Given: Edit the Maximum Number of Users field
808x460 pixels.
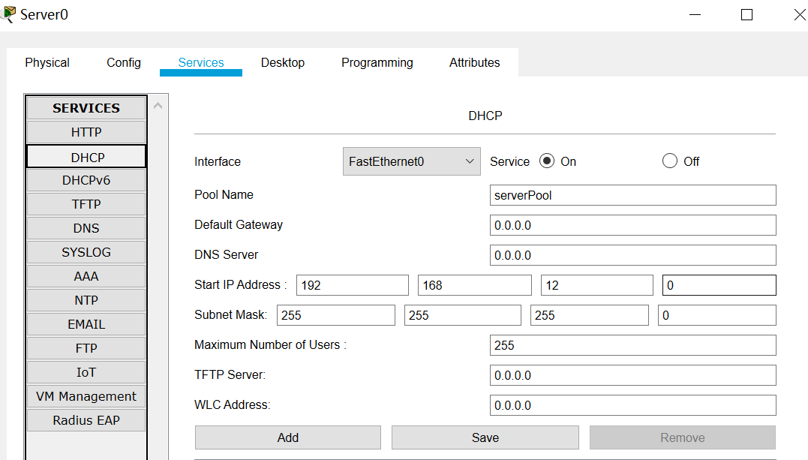Looking at the screenshot, I should [x=632, y=345].
